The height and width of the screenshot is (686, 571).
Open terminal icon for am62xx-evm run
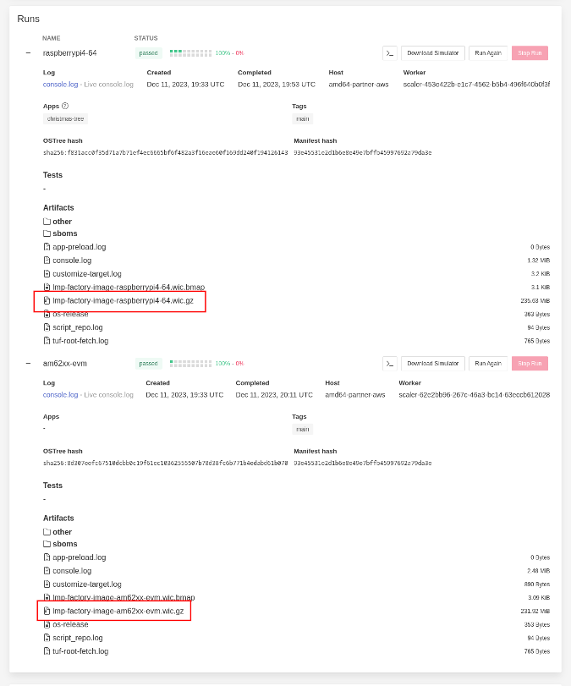pyautogui.click(x=389, y=363)
